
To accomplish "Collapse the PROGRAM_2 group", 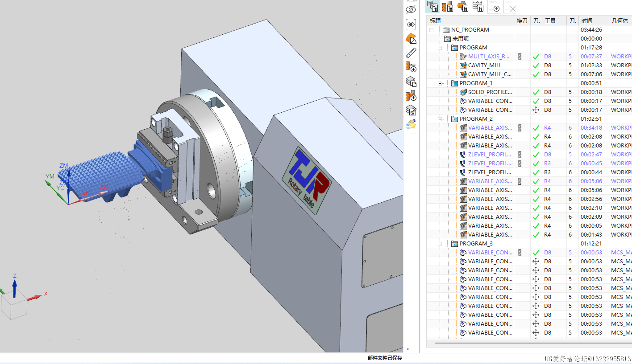I will [440, 119].
